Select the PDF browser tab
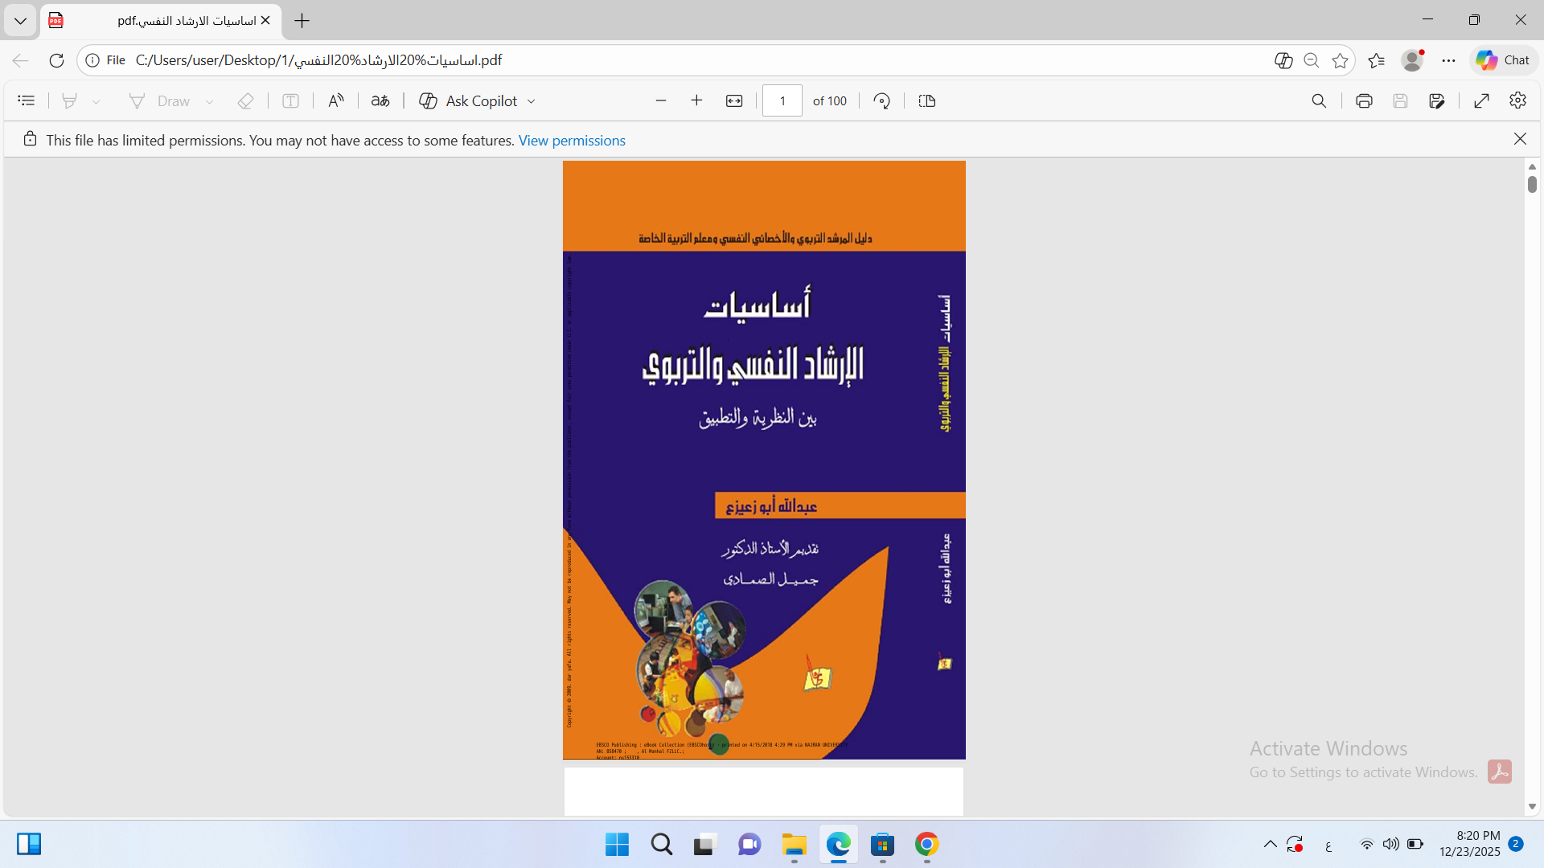1544x868 pixels. click(x=161, y=20)
